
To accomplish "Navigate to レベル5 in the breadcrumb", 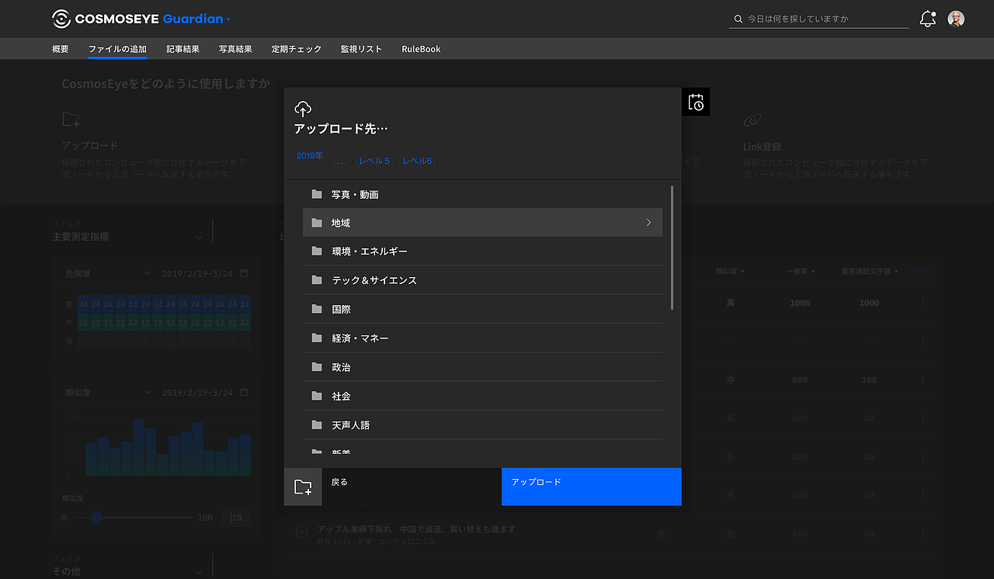I will [x=374, y=161].
